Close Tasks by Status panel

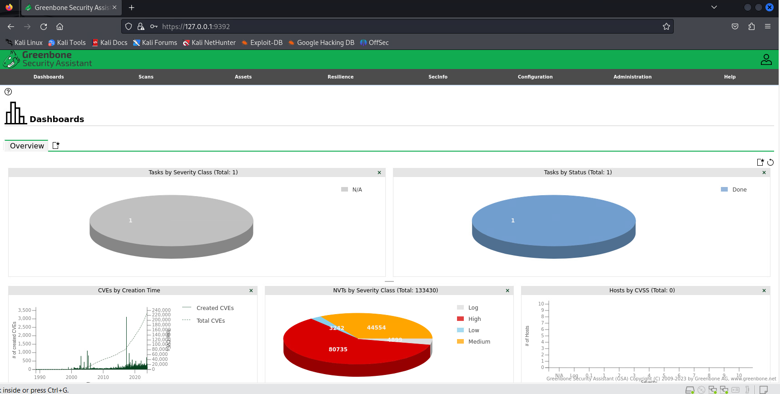click(x=764, y=172)
